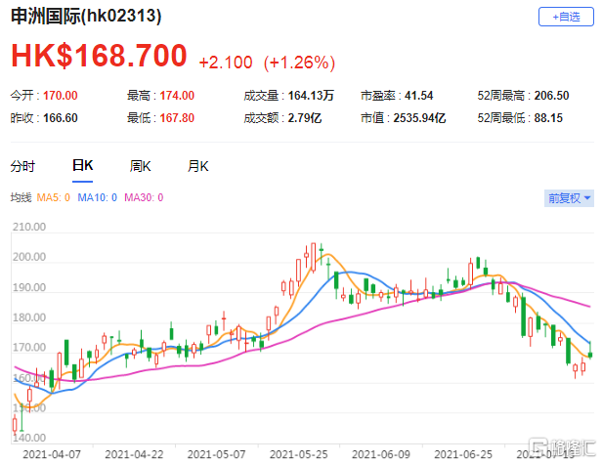Click the 2021-05-07 date axis label
This screenshot has width=602, height=464.
[216, 454]
